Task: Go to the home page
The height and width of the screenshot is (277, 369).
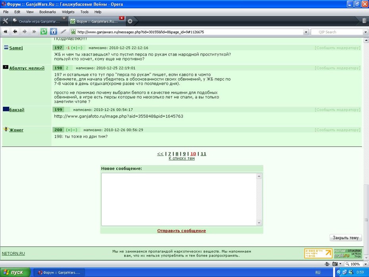Action: click(x=54, y=31)
